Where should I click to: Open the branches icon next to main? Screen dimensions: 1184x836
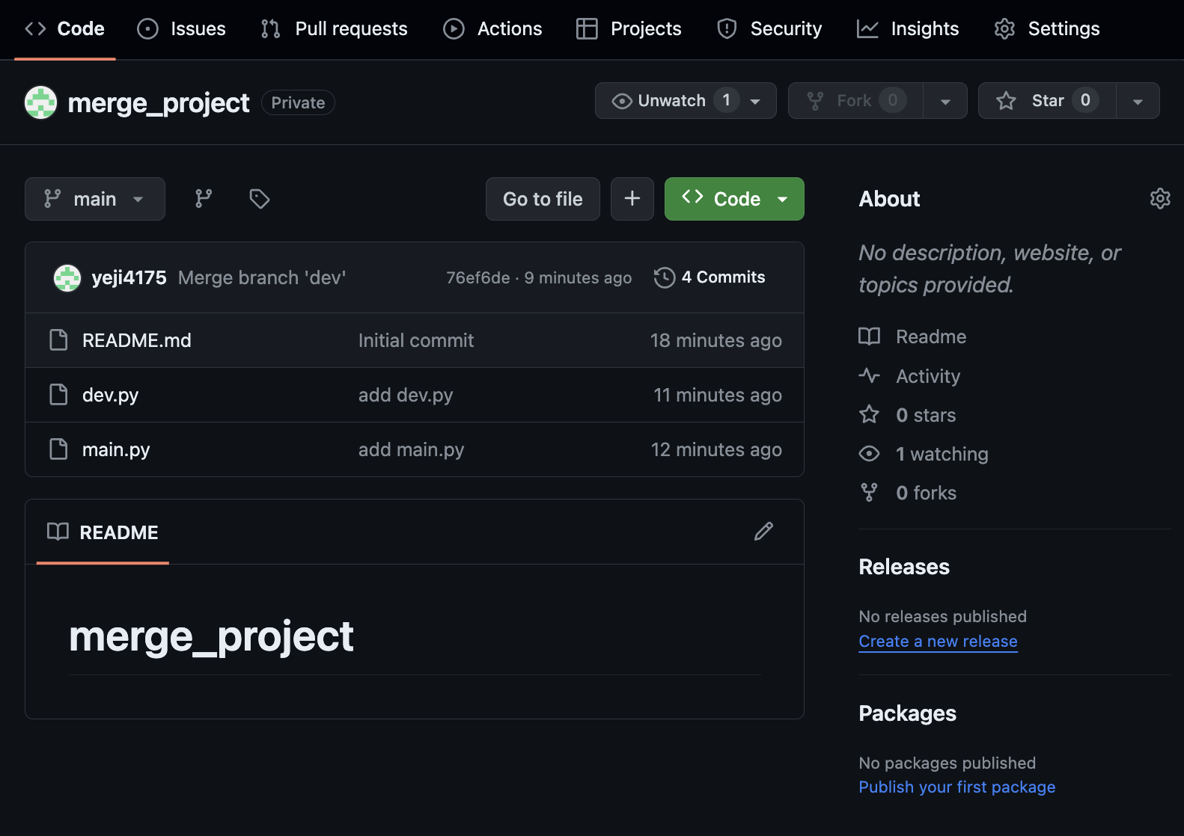tap(204, 199)
